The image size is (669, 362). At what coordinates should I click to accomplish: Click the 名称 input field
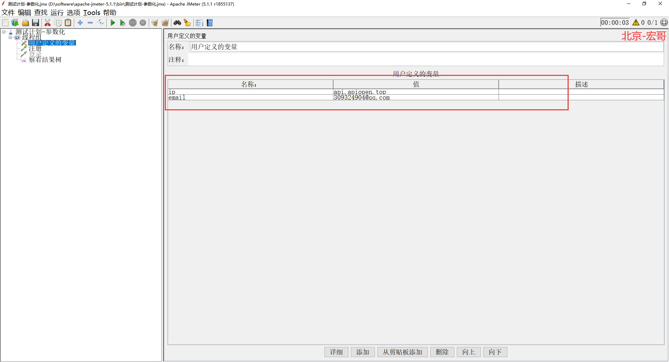(x=426, y=47)
